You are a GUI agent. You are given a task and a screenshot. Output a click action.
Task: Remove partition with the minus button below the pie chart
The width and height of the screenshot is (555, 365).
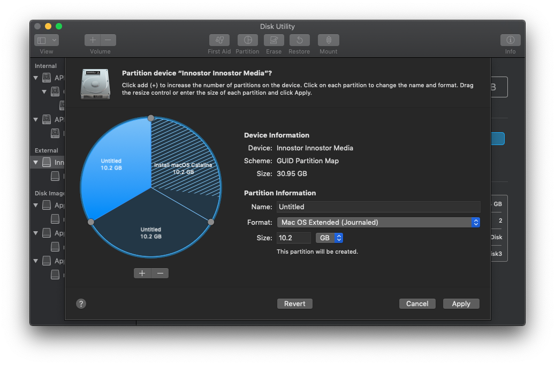pyautogui.click(x=160, y=273)
